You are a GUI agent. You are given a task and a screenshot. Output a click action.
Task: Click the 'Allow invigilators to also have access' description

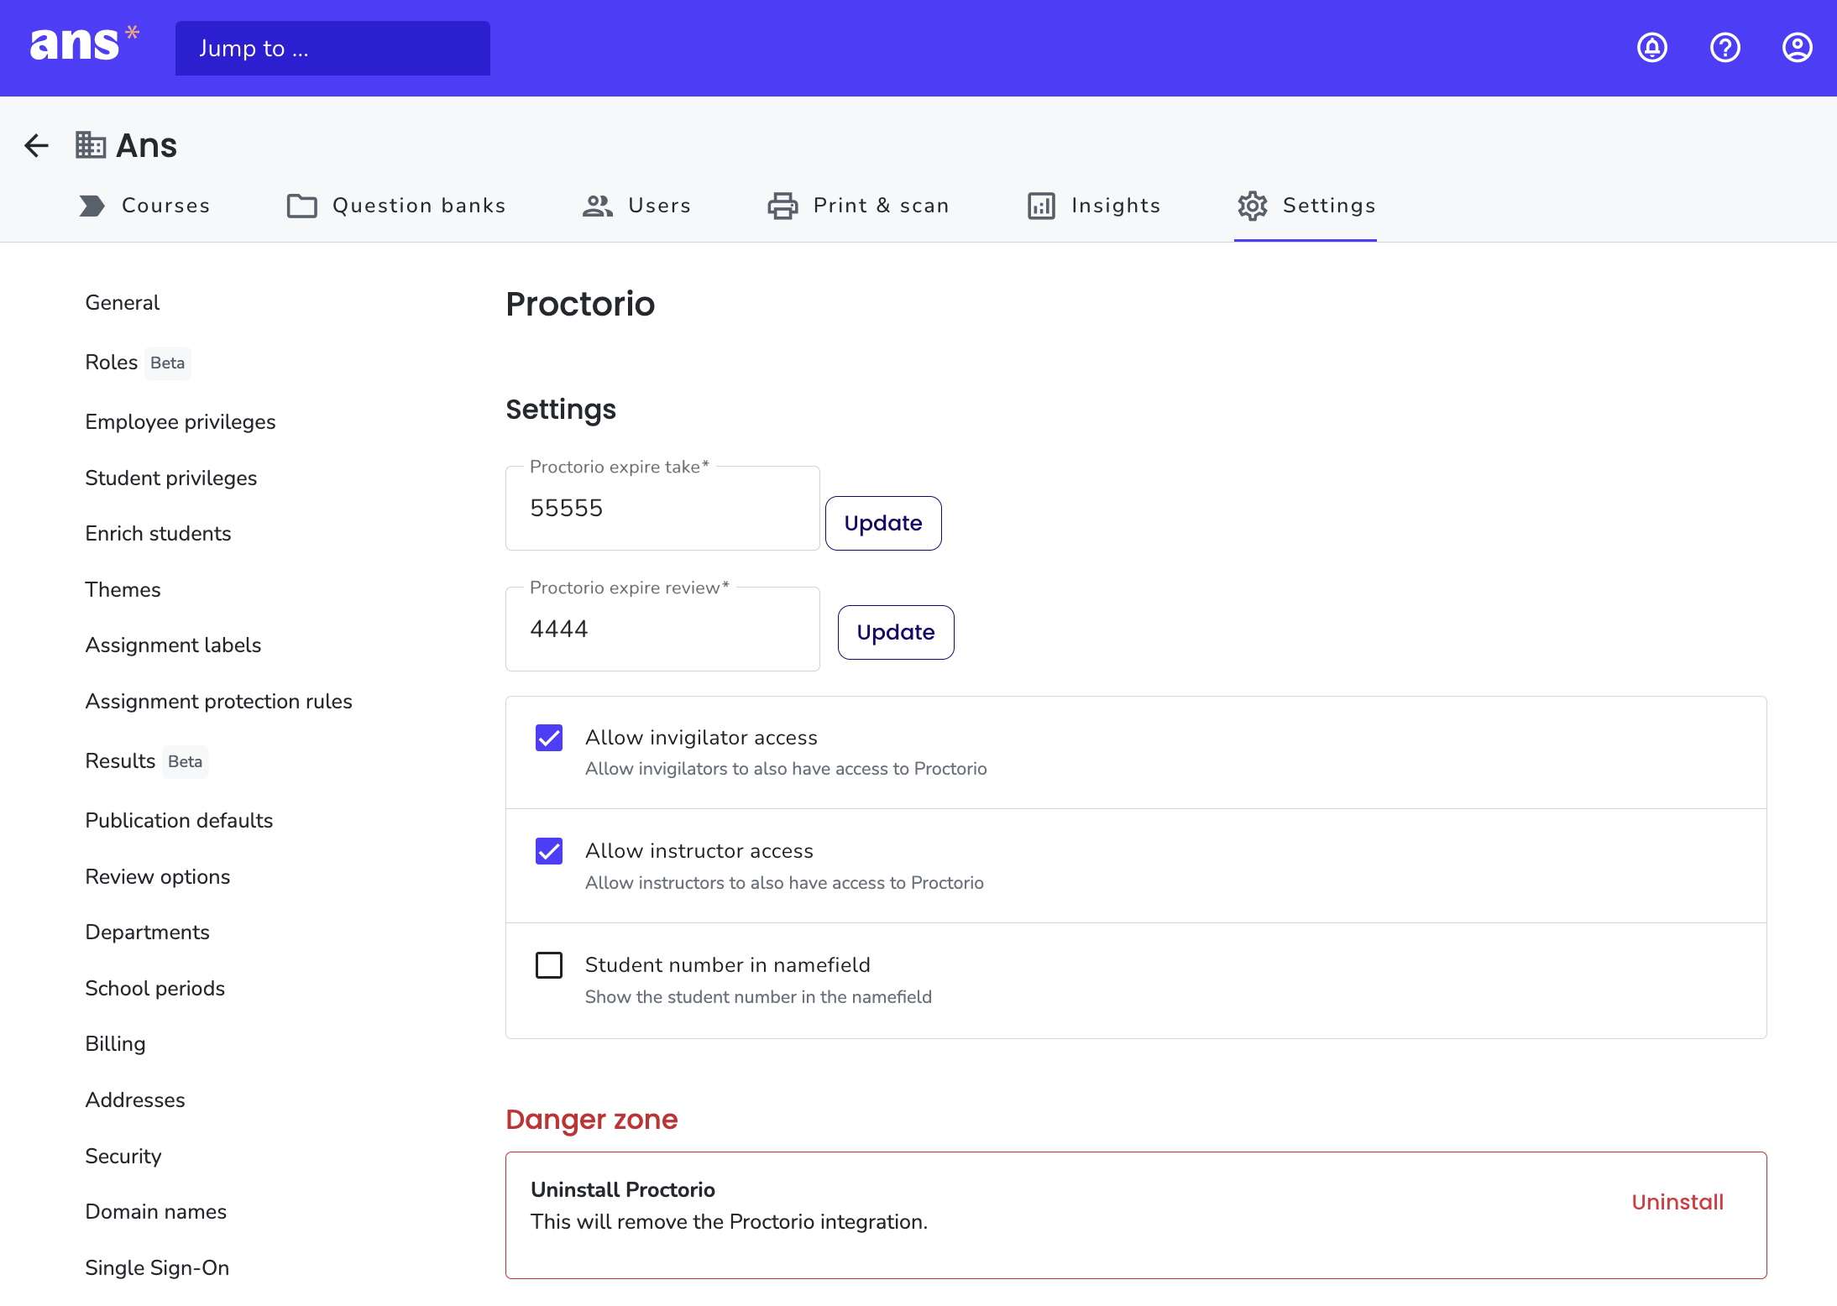pyautogui.click(x=786, y=769)
